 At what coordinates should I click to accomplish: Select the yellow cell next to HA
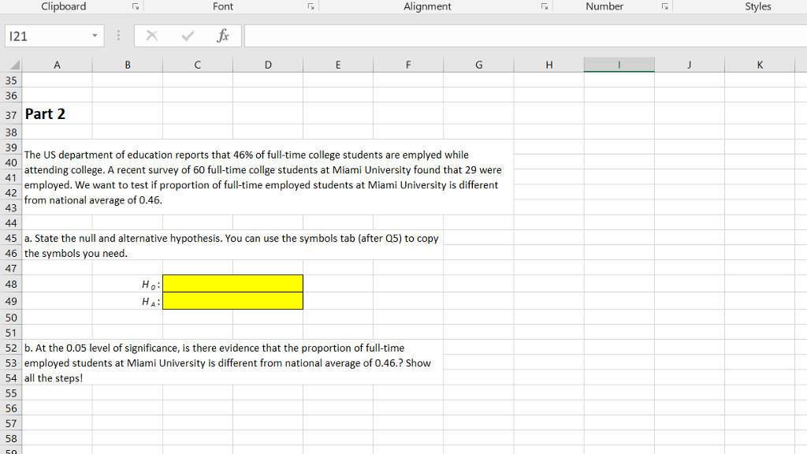pos(232,300)
